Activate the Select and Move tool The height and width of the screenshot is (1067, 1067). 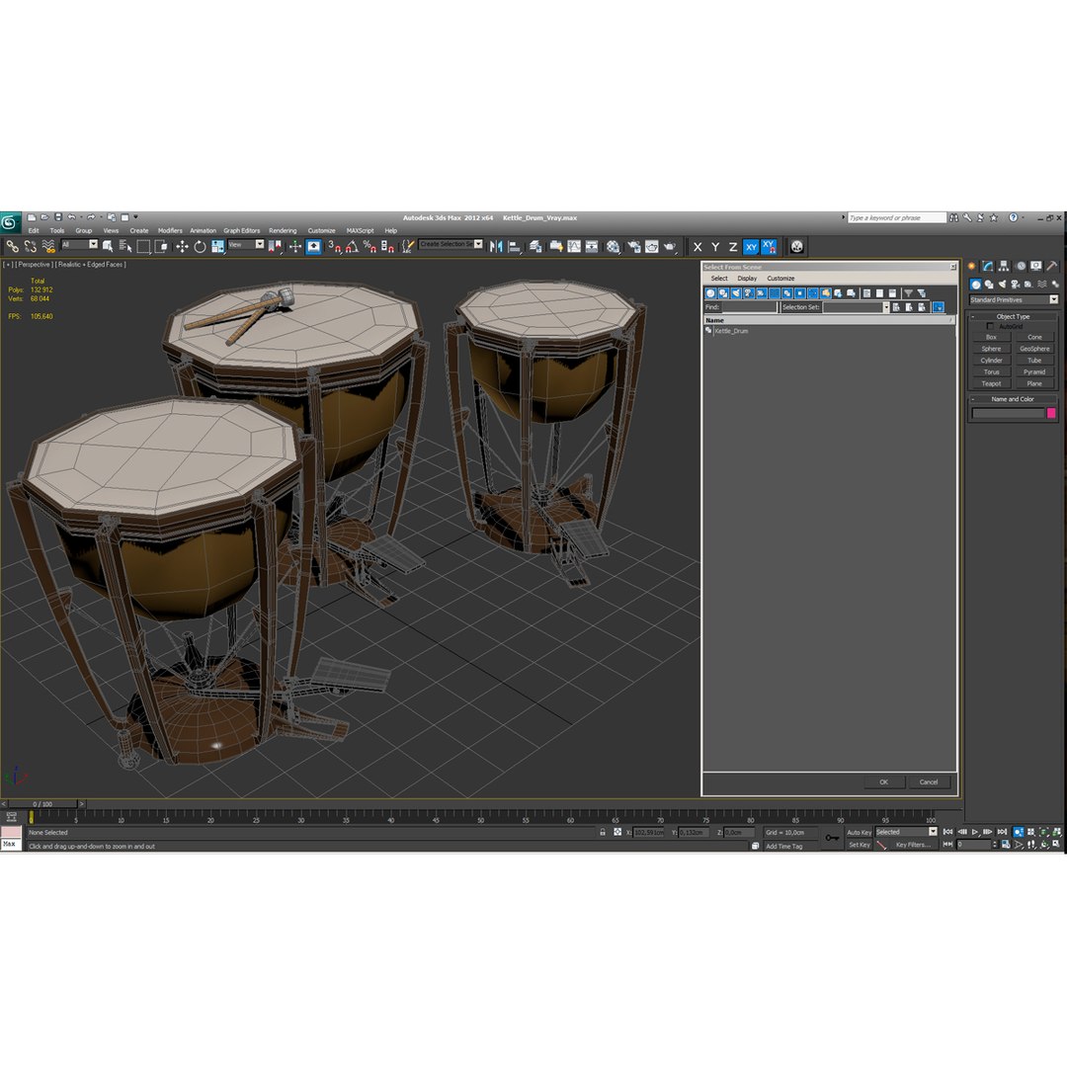tap(182, 246)
